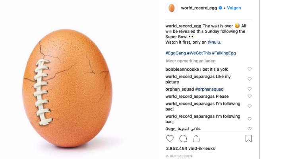The image size is (302, 159).
Task: Click the speech bubble comment icon
Action: tap(183, 139)
